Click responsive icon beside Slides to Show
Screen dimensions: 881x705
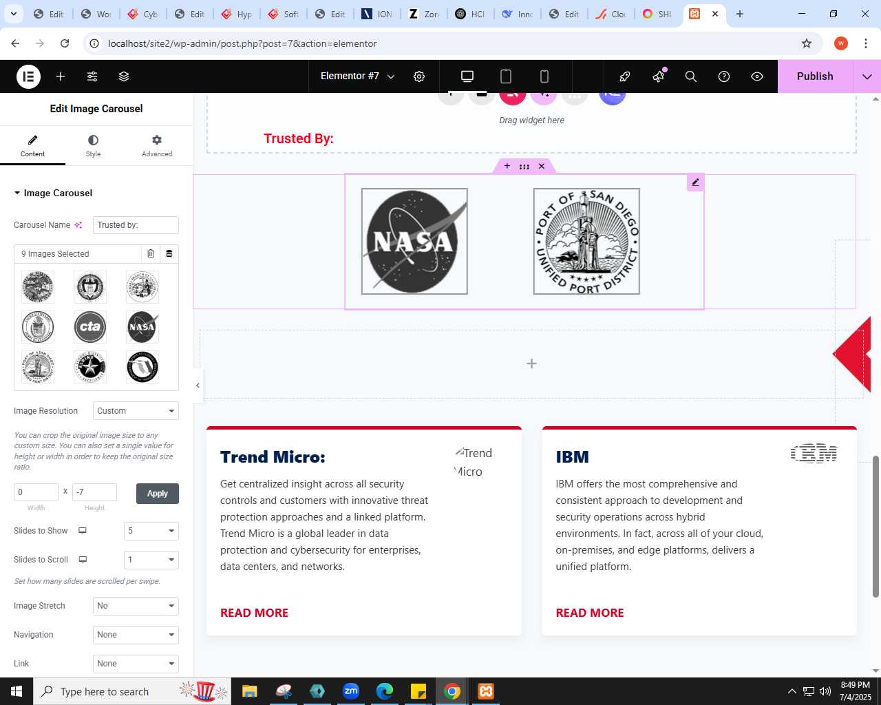coord(83,531)
